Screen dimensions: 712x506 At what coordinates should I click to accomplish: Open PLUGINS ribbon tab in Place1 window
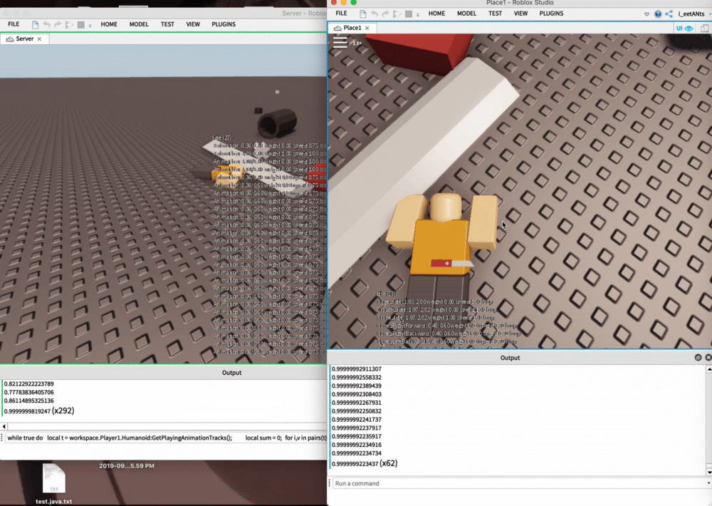point(551,13)
